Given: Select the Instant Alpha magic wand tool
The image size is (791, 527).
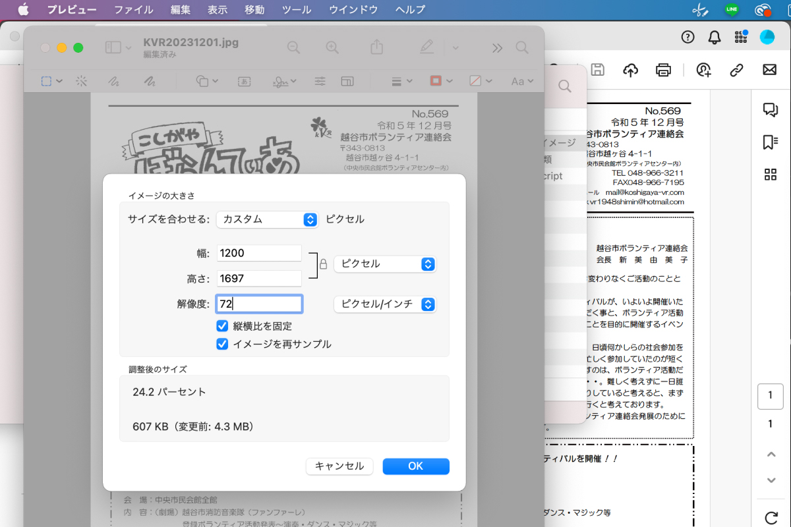Looking at the screenshot, I should coord(81,81).
